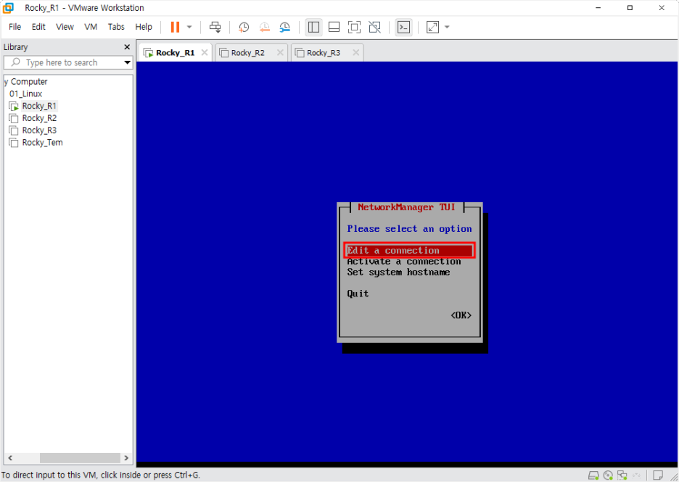Image resolution: width=679 pixels, height=482 pixels.
Task: Click Send Ctrl+Alt+Del toolbar icon
Action: [215, 27]
